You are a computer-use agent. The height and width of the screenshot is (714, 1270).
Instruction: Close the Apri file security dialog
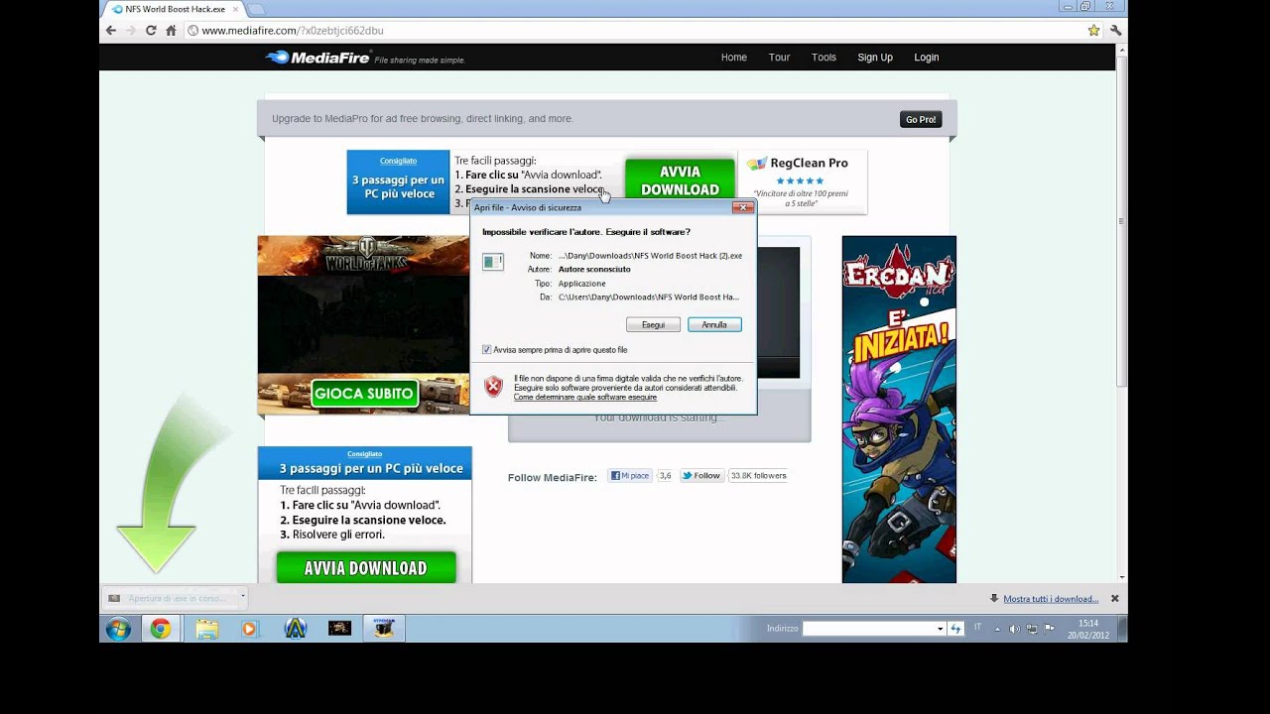pyautogui.click(x=742, y=207)
